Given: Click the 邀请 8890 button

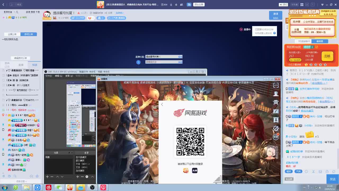Looking at the screenshot, I should [276, 16].
